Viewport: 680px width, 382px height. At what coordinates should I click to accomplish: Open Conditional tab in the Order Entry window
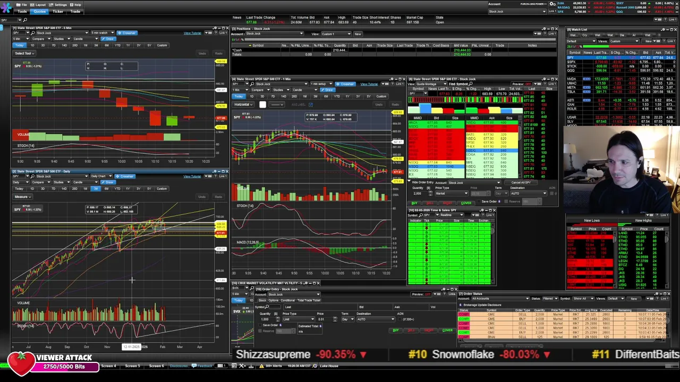(x=287, y=300)
